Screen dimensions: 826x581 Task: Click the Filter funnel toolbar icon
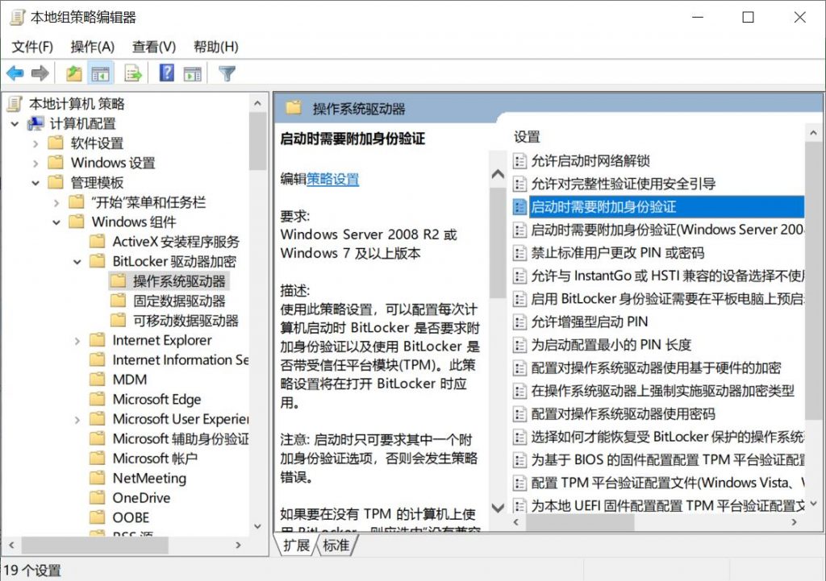[227, 74]
